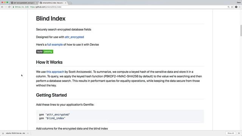Image resolution: width=242 pixels, height=136 pixels.
Task: Open the zoom magnifier icon in address bar
Action: [x=228, y=7]
